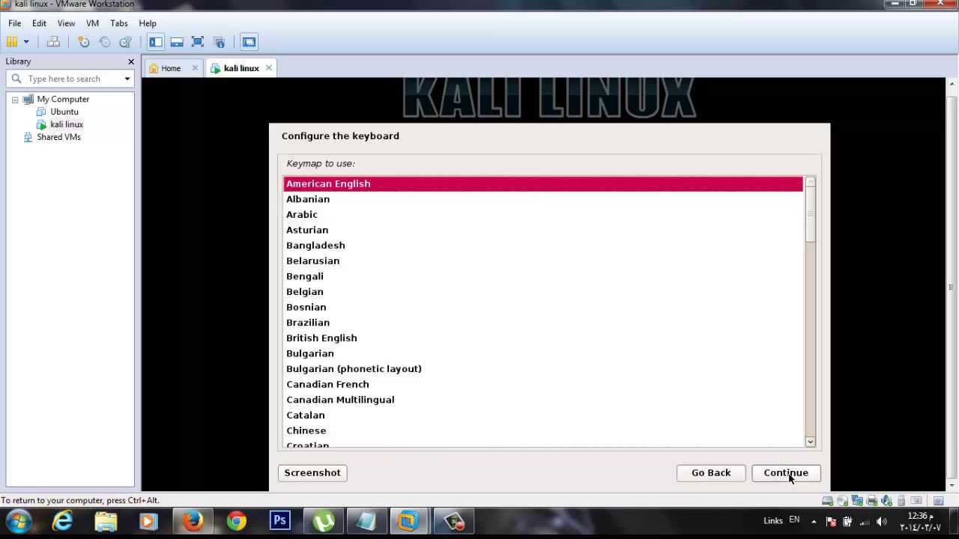This screenshot has height=539, width=959.
Task: Click the yellow suspend VM toolbar icon
Action: point(12,42)
